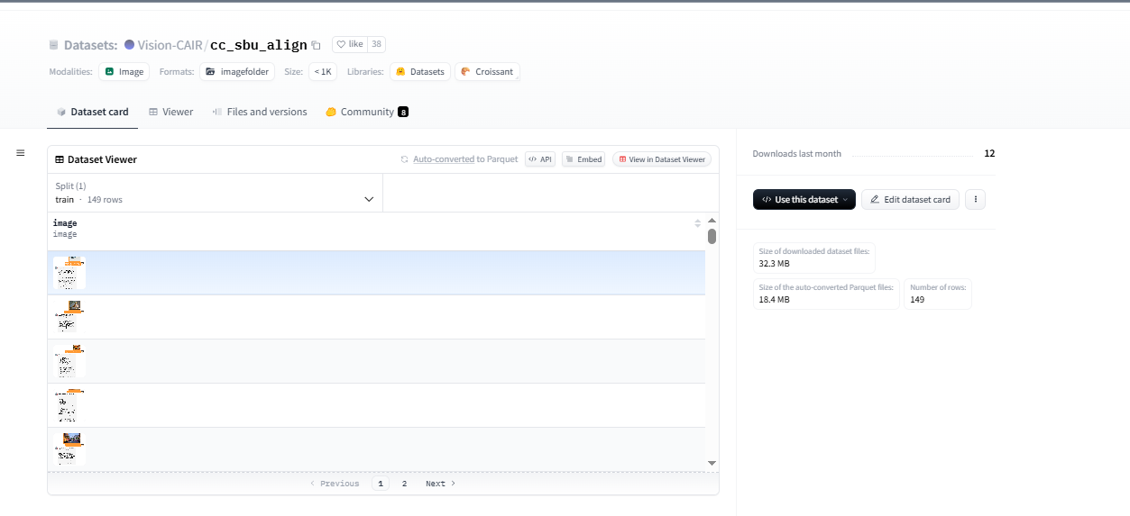
Task: Open the hamburger table-of-contents menu icon
Action: click(20, 153)
